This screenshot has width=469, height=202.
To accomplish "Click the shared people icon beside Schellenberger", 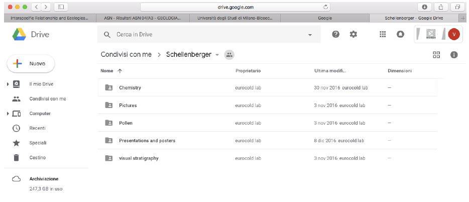I will coord(229,55).
